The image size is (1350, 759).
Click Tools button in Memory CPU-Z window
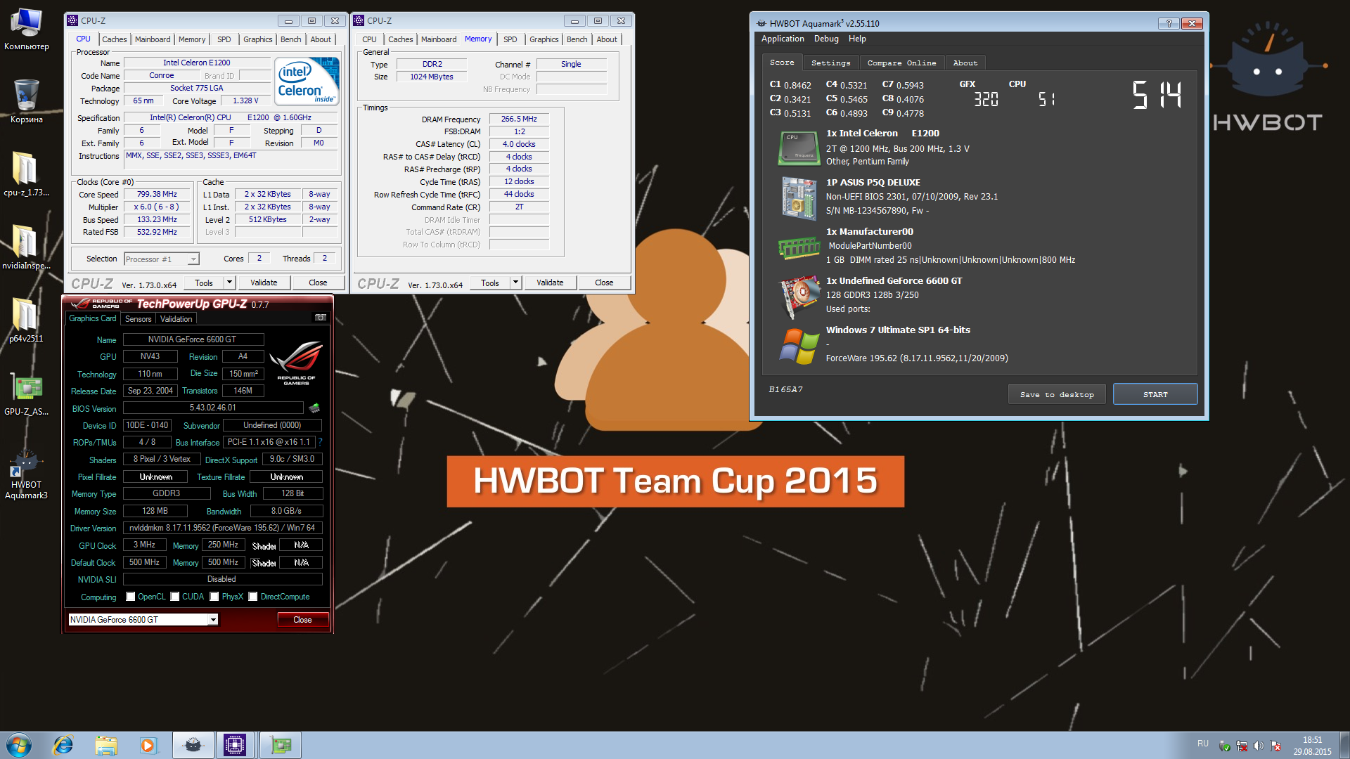click(490, 283)
